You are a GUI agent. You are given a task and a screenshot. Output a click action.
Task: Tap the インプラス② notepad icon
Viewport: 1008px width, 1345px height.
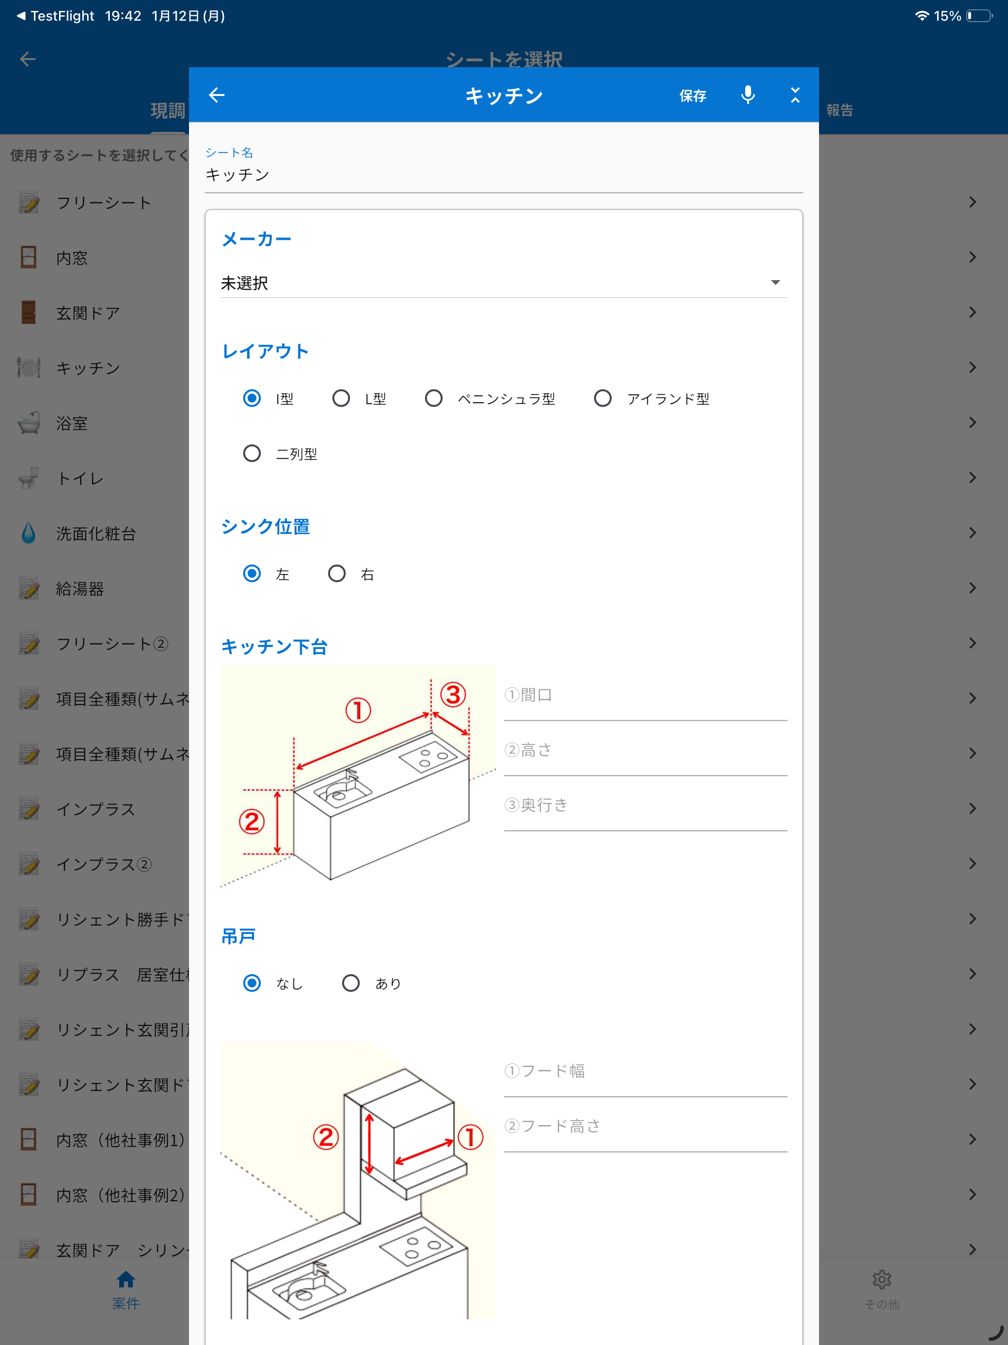pos(29,864)
